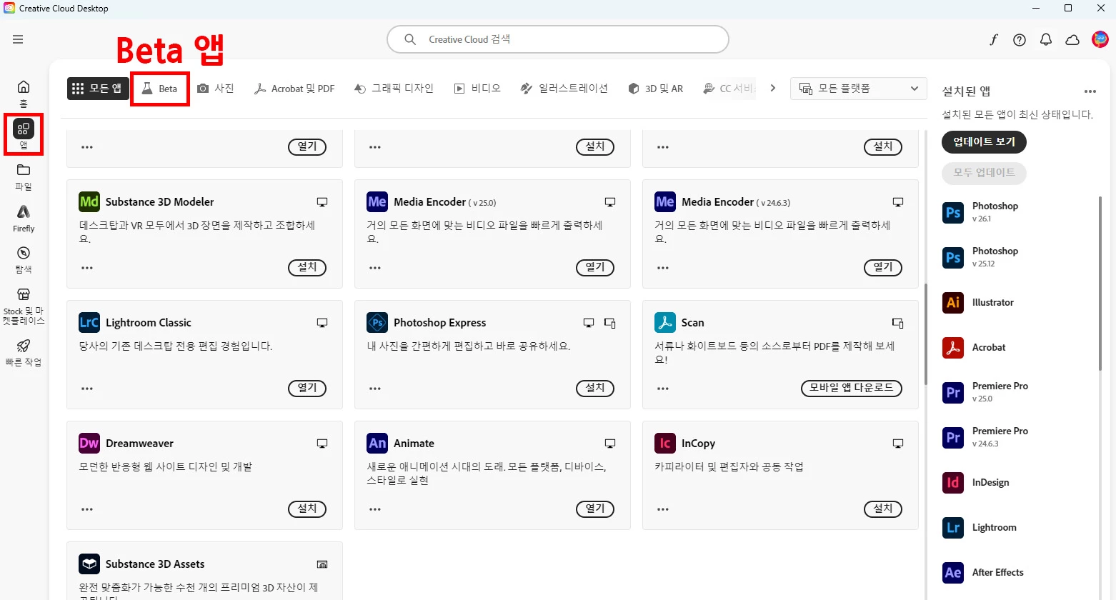The width and height of the screenshot is (1116, 600).
Task: Open the hamburger menu
Action: coord(18,39)
